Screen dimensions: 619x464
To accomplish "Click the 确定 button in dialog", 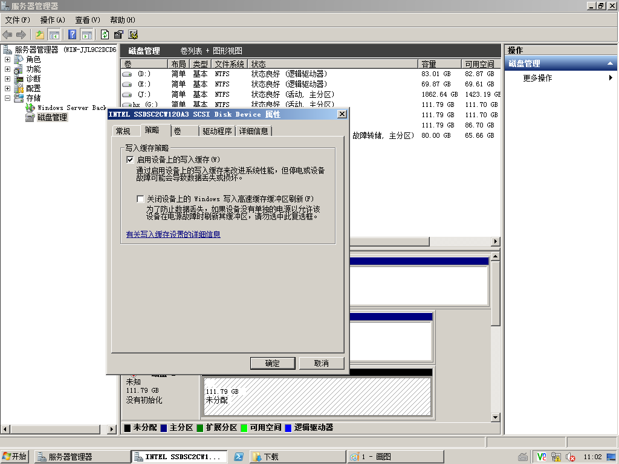I will tap(272, 363).
